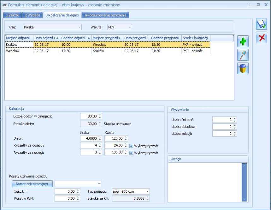The width and height of the screenshot is (271, 210).
Task: Click into the Uwagi text area
Action: (x=205, y=182)
